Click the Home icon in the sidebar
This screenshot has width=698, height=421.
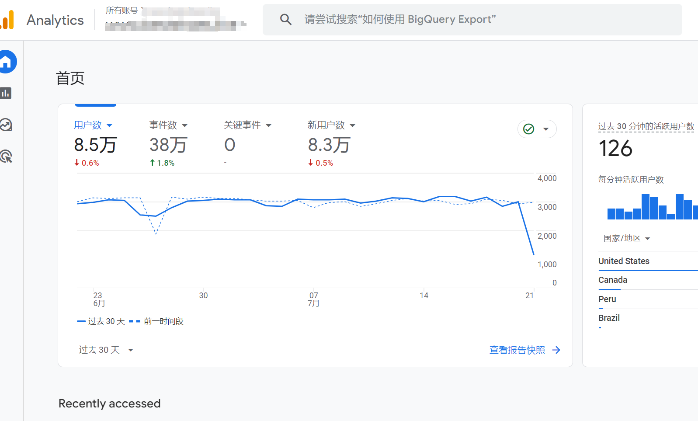pyautogui.click(x=6, y=62)
